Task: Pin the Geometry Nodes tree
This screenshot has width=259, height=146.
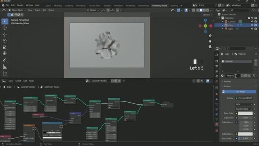Action: 123,81
